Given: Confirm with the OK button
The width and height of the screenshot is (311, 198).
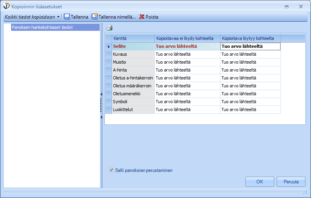Looking at the screenshot, I should 260,181.
